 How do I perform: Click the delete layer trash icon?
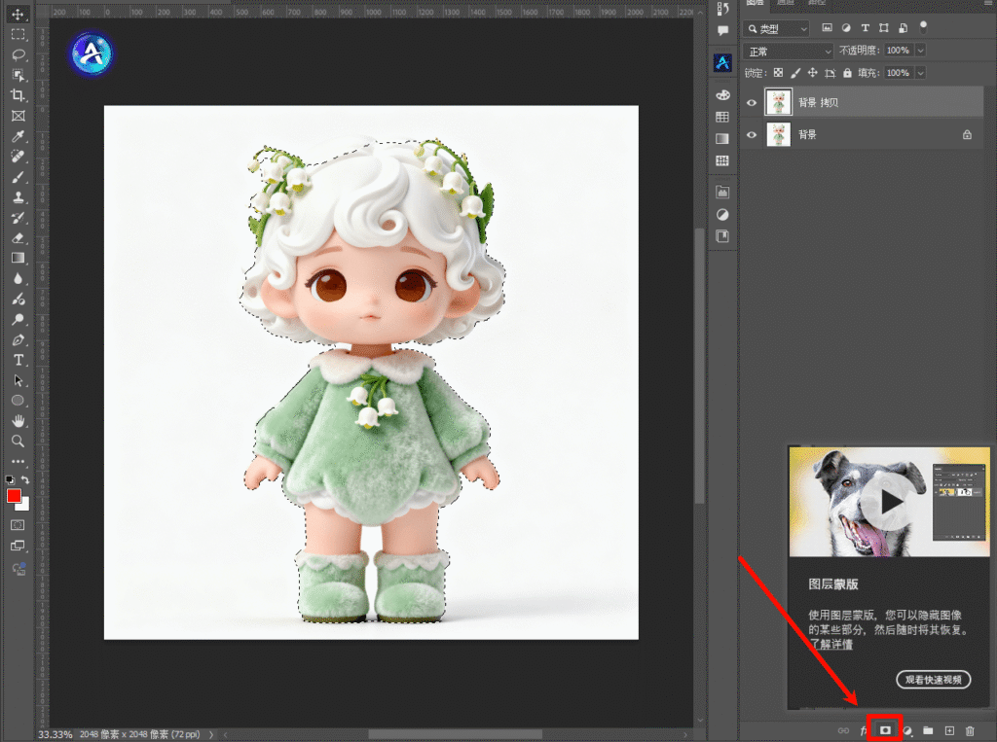point(970,730)
